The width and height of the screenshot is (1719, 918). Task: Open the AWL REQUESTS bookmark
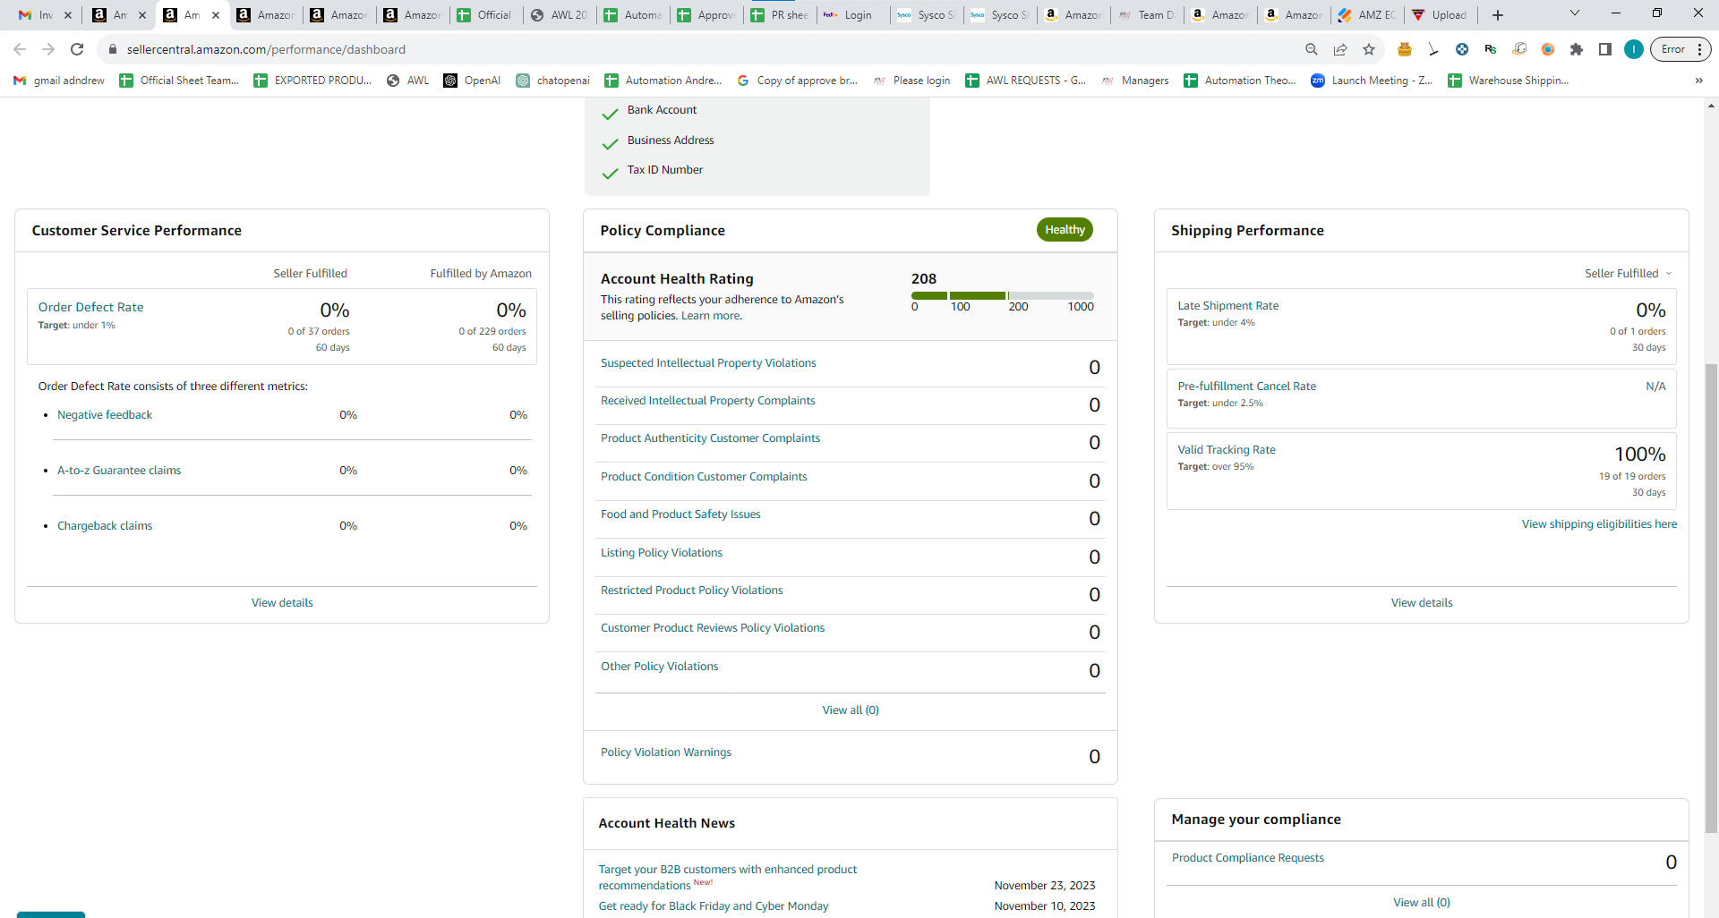[1026, 81]
